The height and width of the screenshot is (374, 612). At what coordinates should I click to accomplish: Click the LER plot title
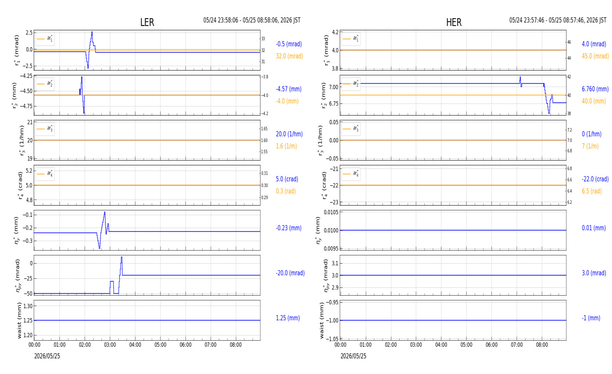147,23
